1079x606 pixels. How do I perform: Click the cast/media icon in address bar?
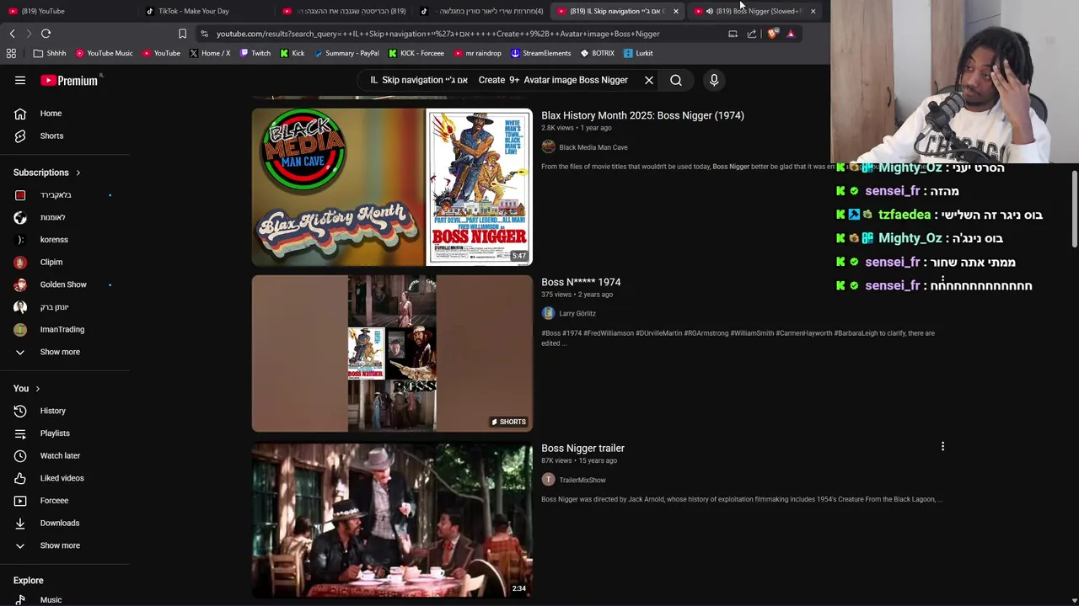click(733, 34)
